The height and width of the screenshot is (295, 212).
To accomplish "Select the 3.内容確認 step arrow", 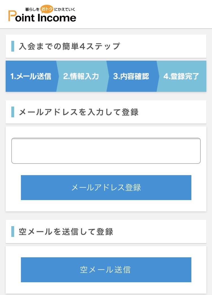I will coord(131,76).
